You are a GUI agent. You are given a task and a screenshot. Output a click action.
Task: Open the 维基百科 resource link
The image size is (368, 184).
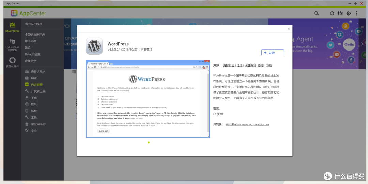(x=250, y=65)
